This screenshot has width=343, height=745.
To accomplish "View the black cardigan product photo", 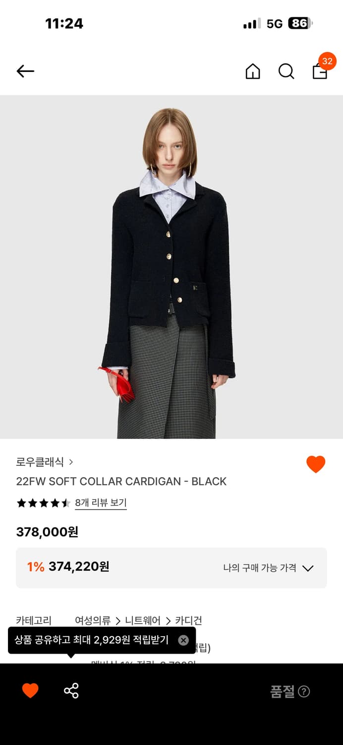I will (x=171, y=267).
